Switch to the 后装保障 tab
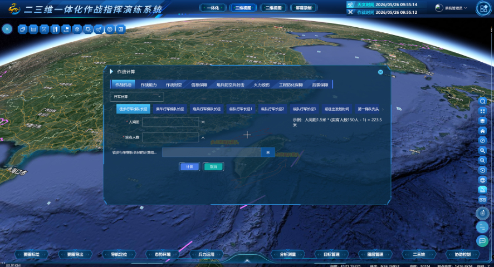The image size is (494, 267). tap(320, 85)
